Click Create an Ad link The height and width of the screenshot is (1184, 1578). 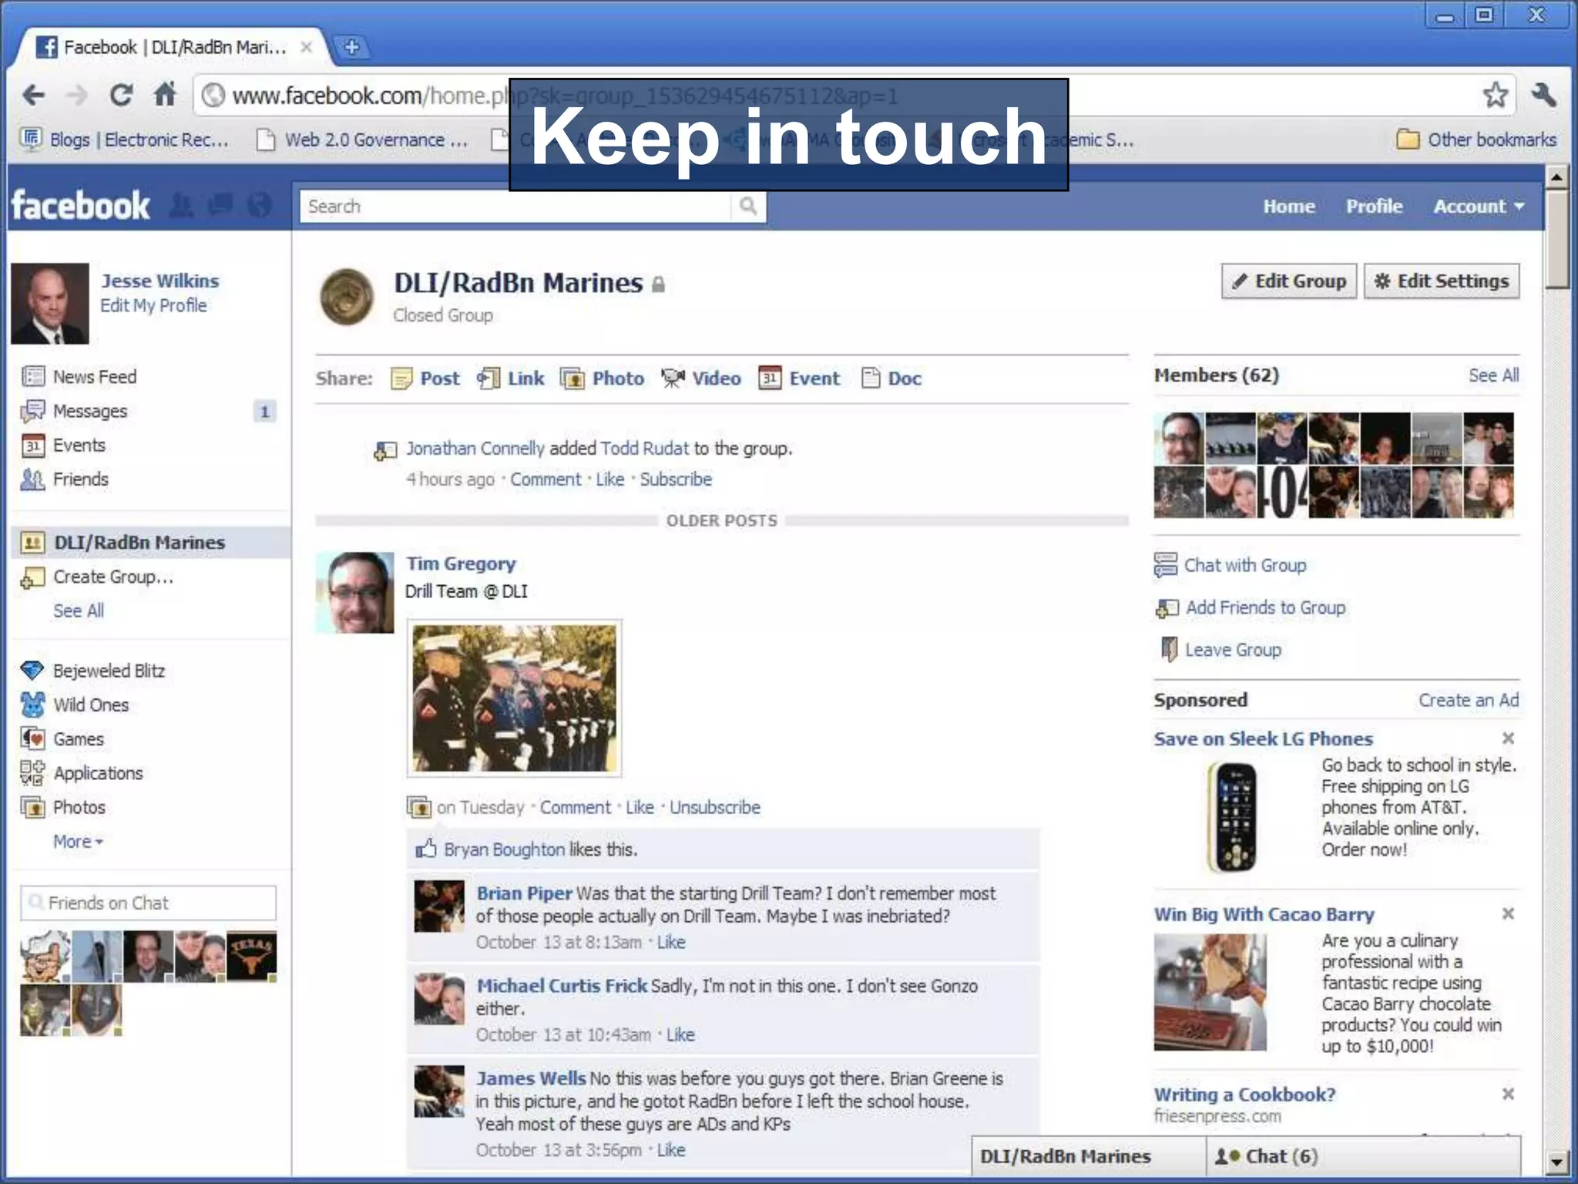tap(1469, 700)
